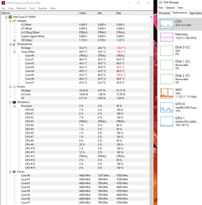The height and width of the screenshot is (205, 202).
Task: Open the Tools menu
Action: (x=32, y=8)
